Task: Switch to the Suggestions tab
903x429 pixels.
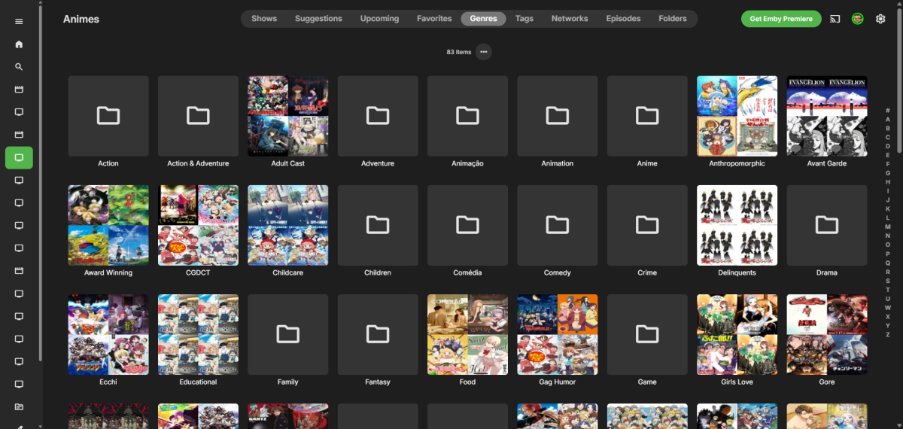Action: tap(318, 19)
